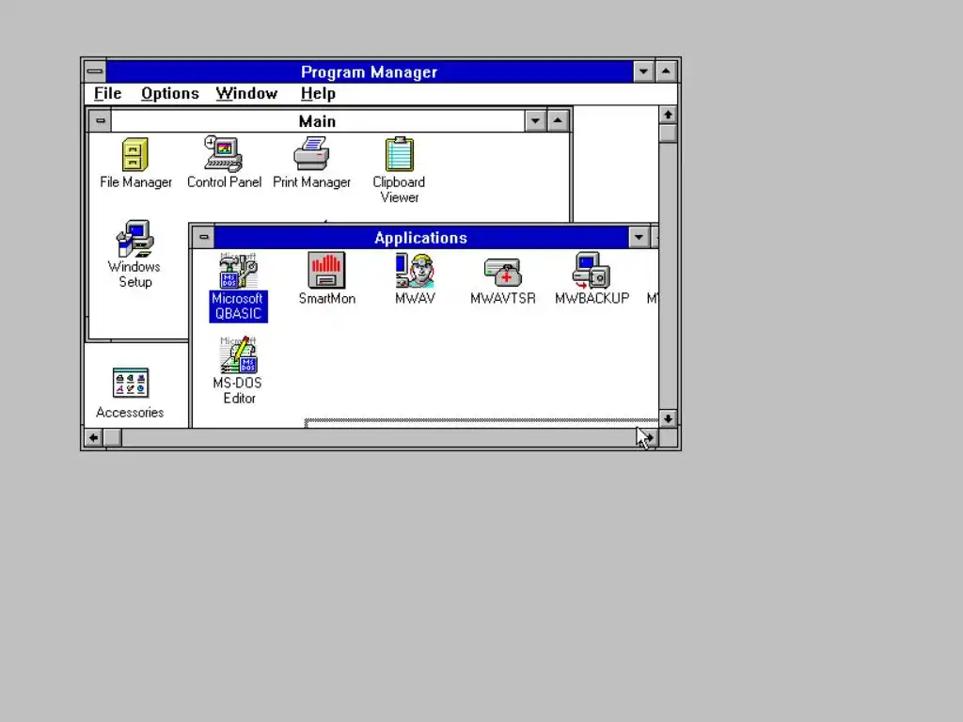Open the Window menu
Viewport: 963px width, 722px height.
[x=246, y=93]
